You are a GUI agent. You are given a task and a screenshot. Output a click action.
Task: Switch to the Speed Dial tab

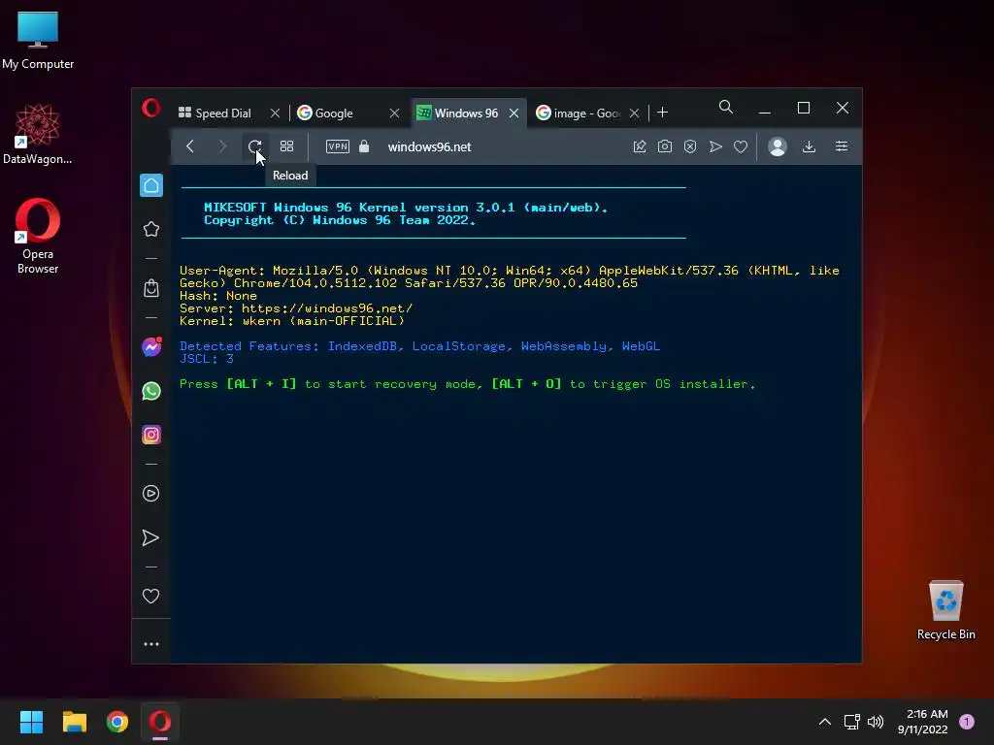pyautogui.click(x=223, y=113)
